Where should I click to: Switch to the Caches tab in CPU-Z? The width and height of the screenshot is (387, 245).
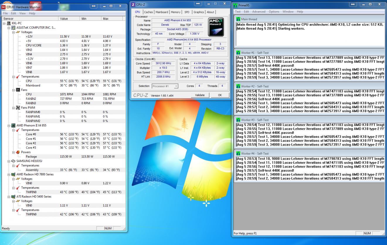coord(148,12)
